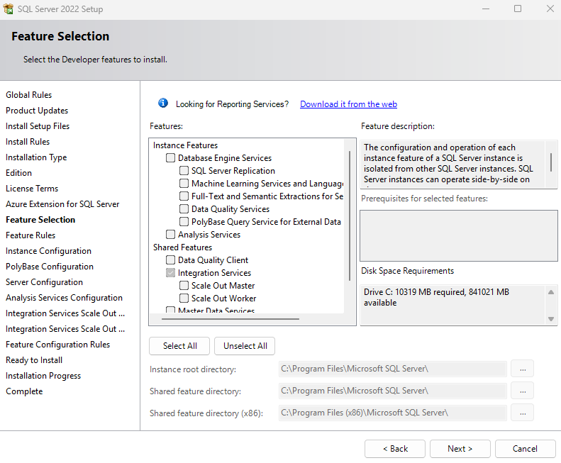Select the PolyBase Configuration step

[x=50, y=267]
